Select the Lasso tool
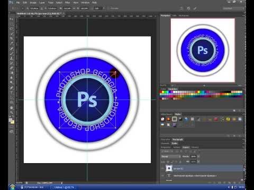Viewport: 254px width, 190px height. pos(12,28)
